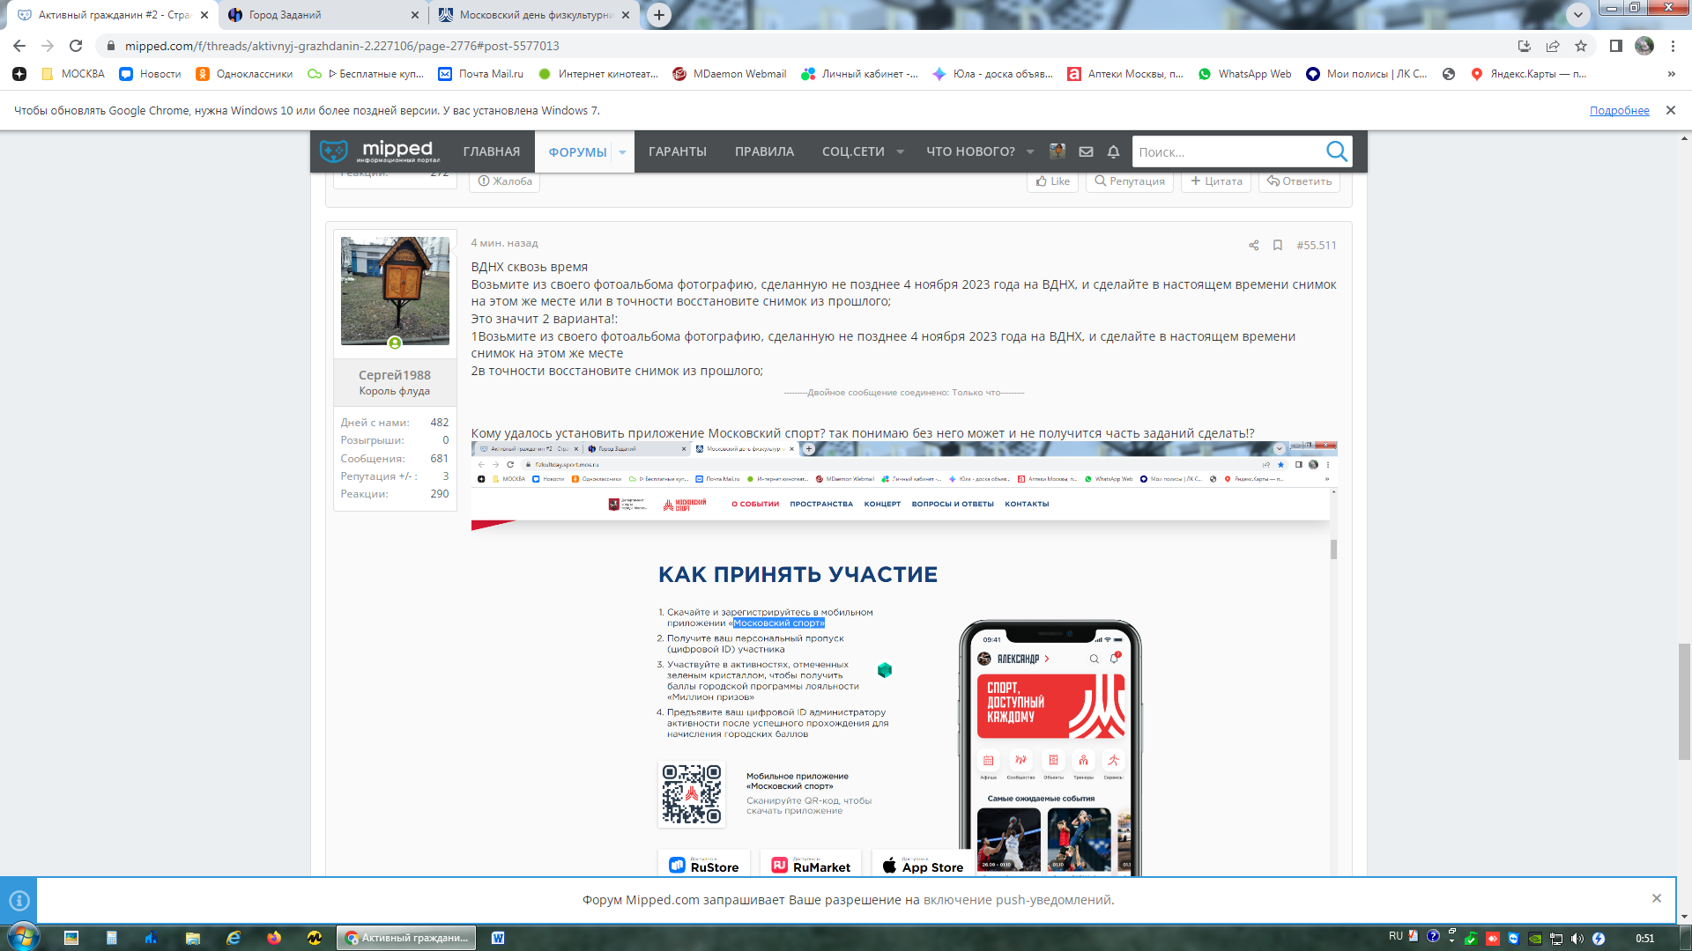Click the Жалоба report button

tap(505, 181)
